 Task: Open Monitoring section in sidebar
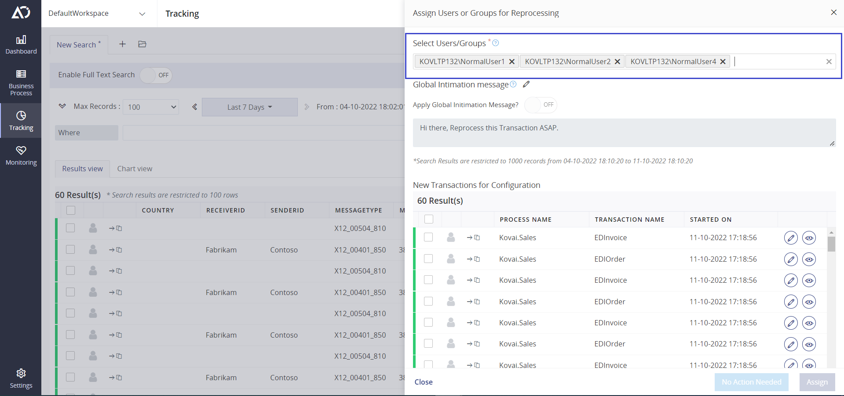click(21, 156)
